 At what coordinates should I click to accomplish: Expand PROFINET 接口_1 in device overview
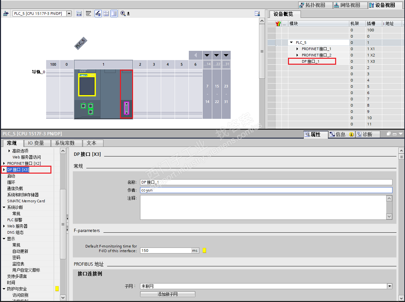297,49
